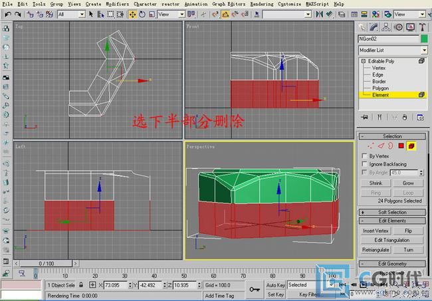This screenshot has width=432, height=301.
Task: Enable the Ignore Backfacing checkbox
Action: (364, 164)
